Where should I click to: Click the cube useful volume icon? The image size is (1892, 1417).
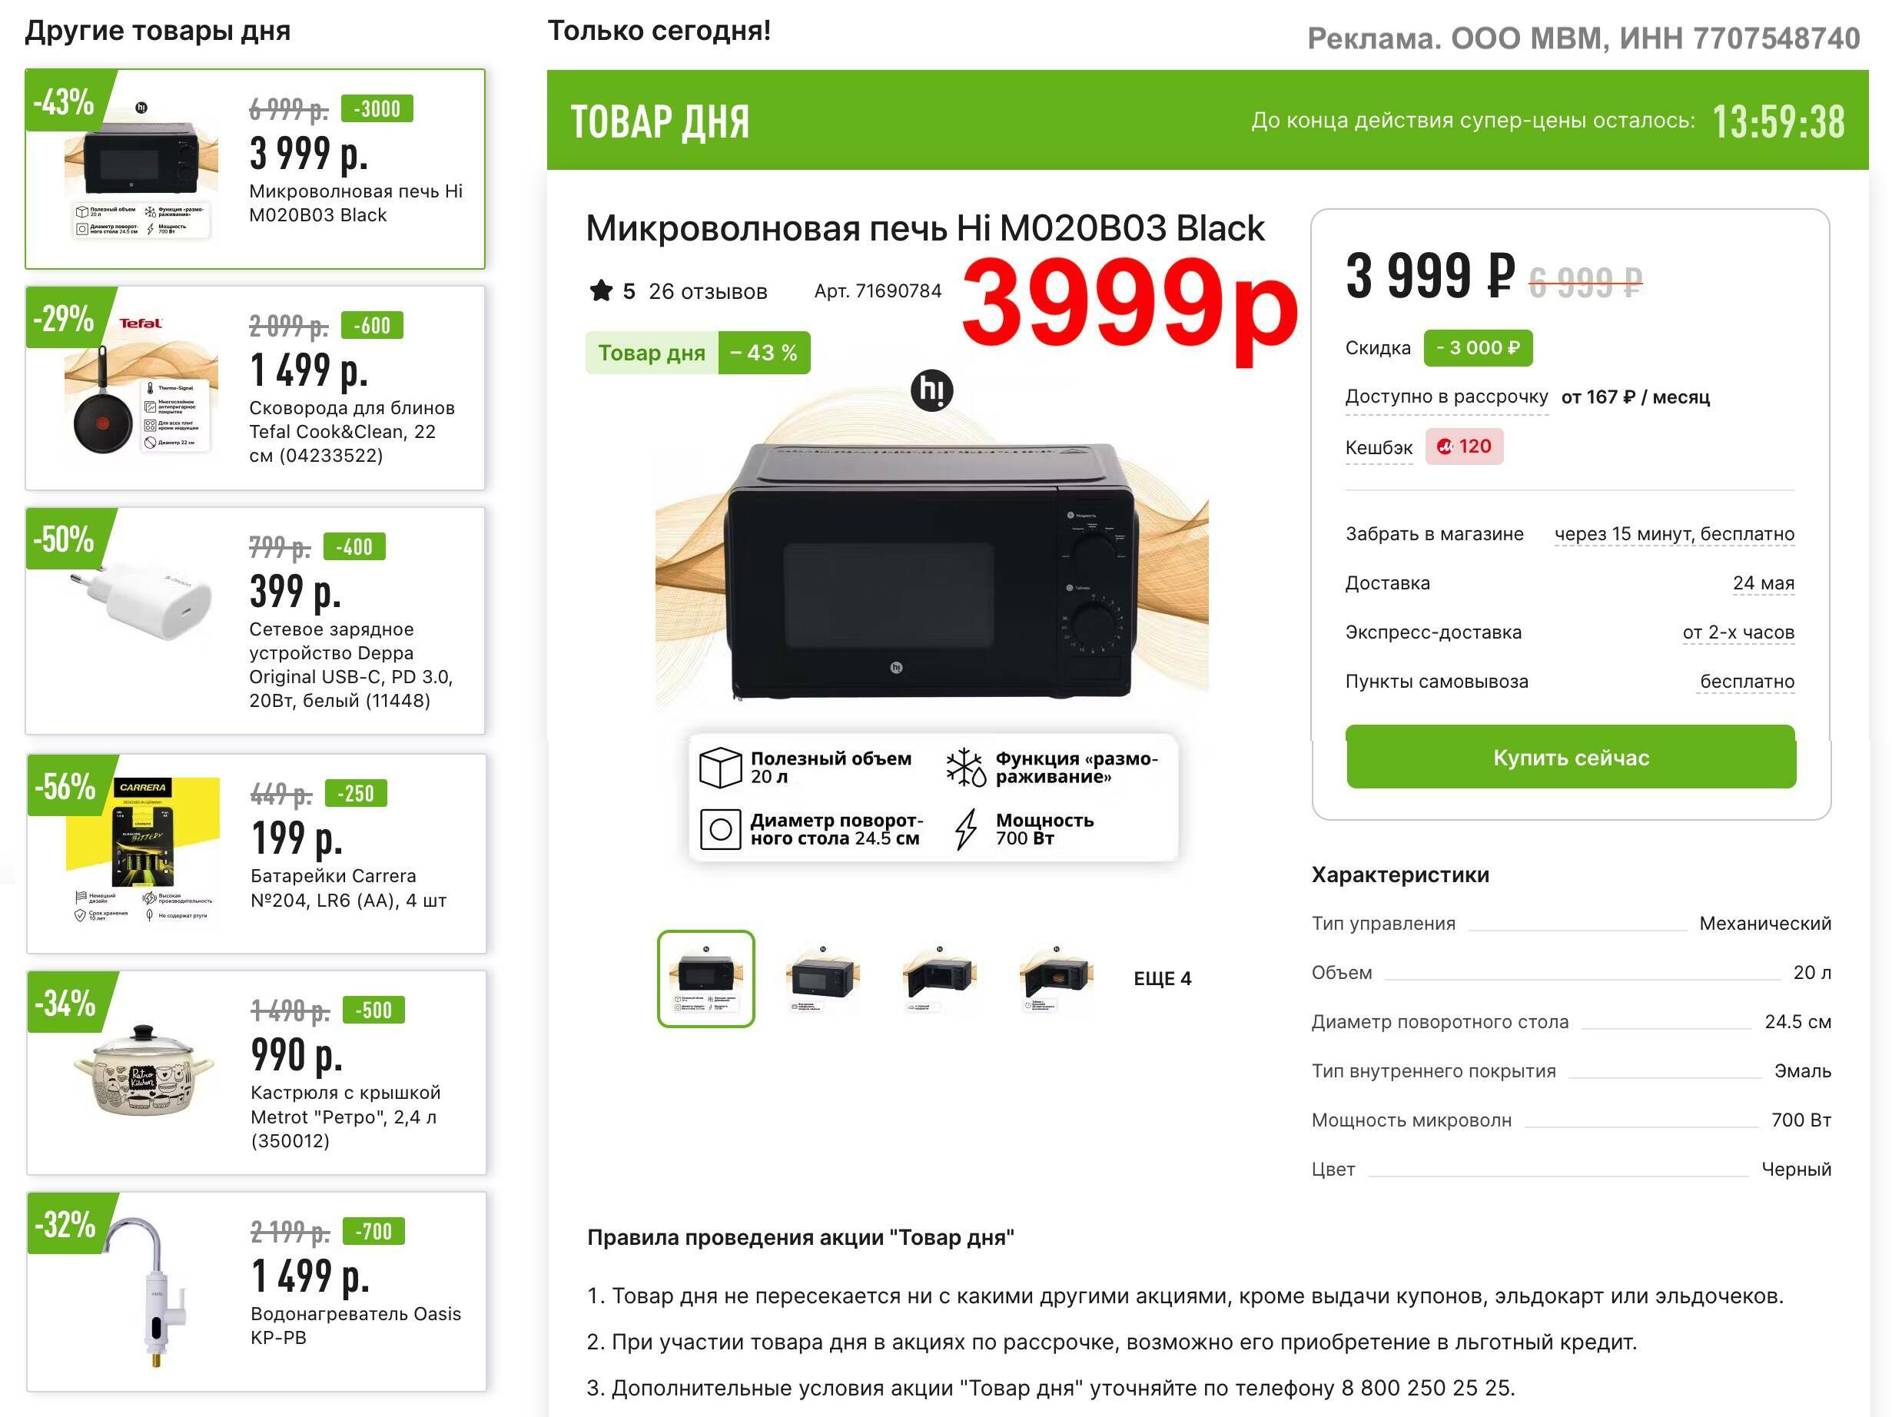pos(720,767)
